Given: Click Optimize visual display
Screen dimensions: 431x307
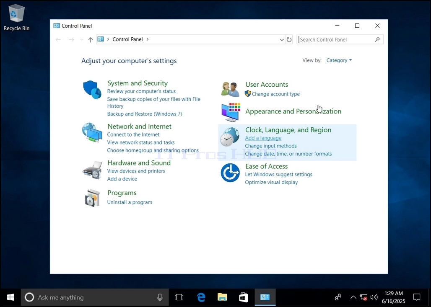Looking at the screenshot, I should pos(271,182).
